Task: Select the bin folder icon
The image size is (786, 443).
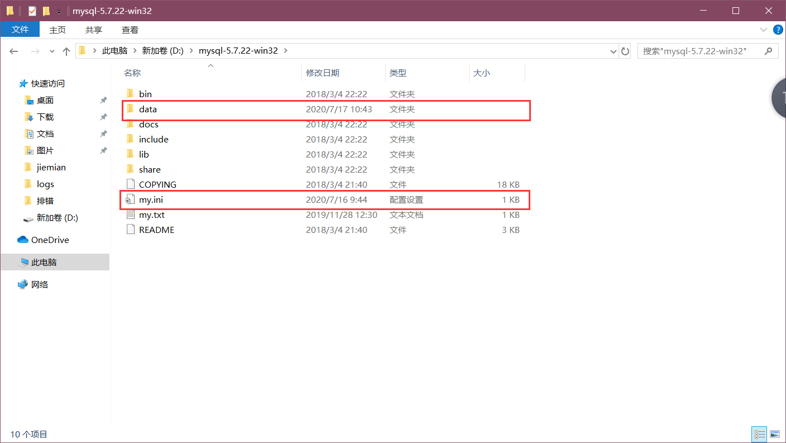Action: (x=130, y=94)
